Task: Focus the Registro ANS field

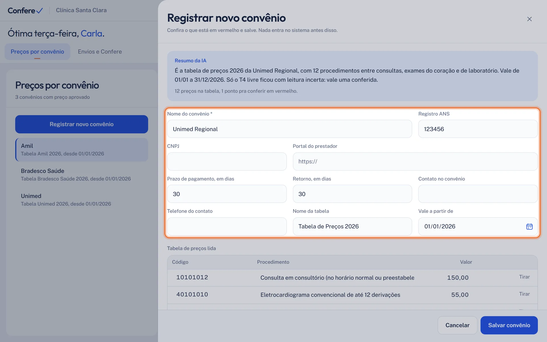Action: (478, 129)
